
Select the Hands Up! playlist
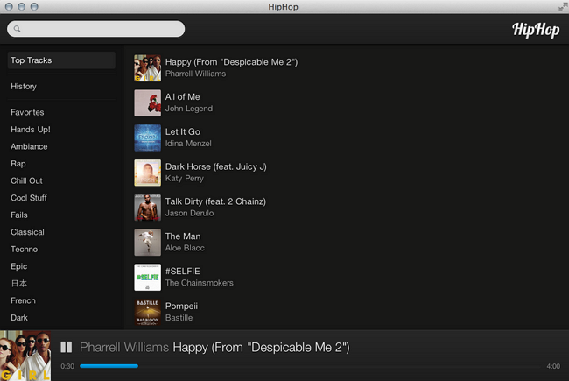pyautogui.click(x=31, y=130)
